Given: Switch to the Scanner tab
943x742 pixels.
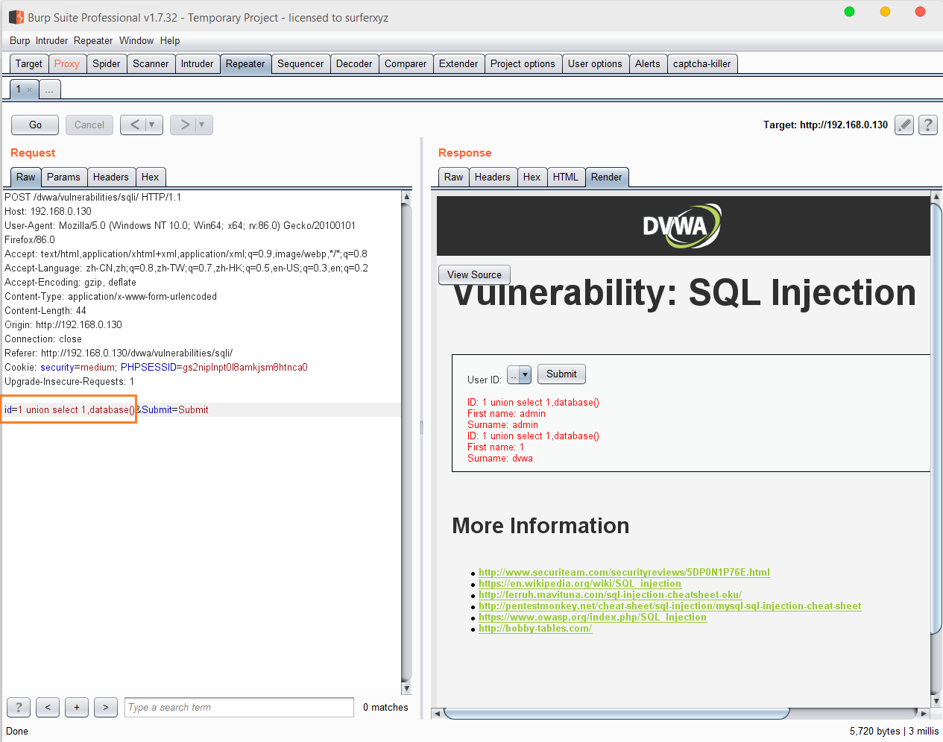Looking at the screenshot, I should (x=151, y=64).
